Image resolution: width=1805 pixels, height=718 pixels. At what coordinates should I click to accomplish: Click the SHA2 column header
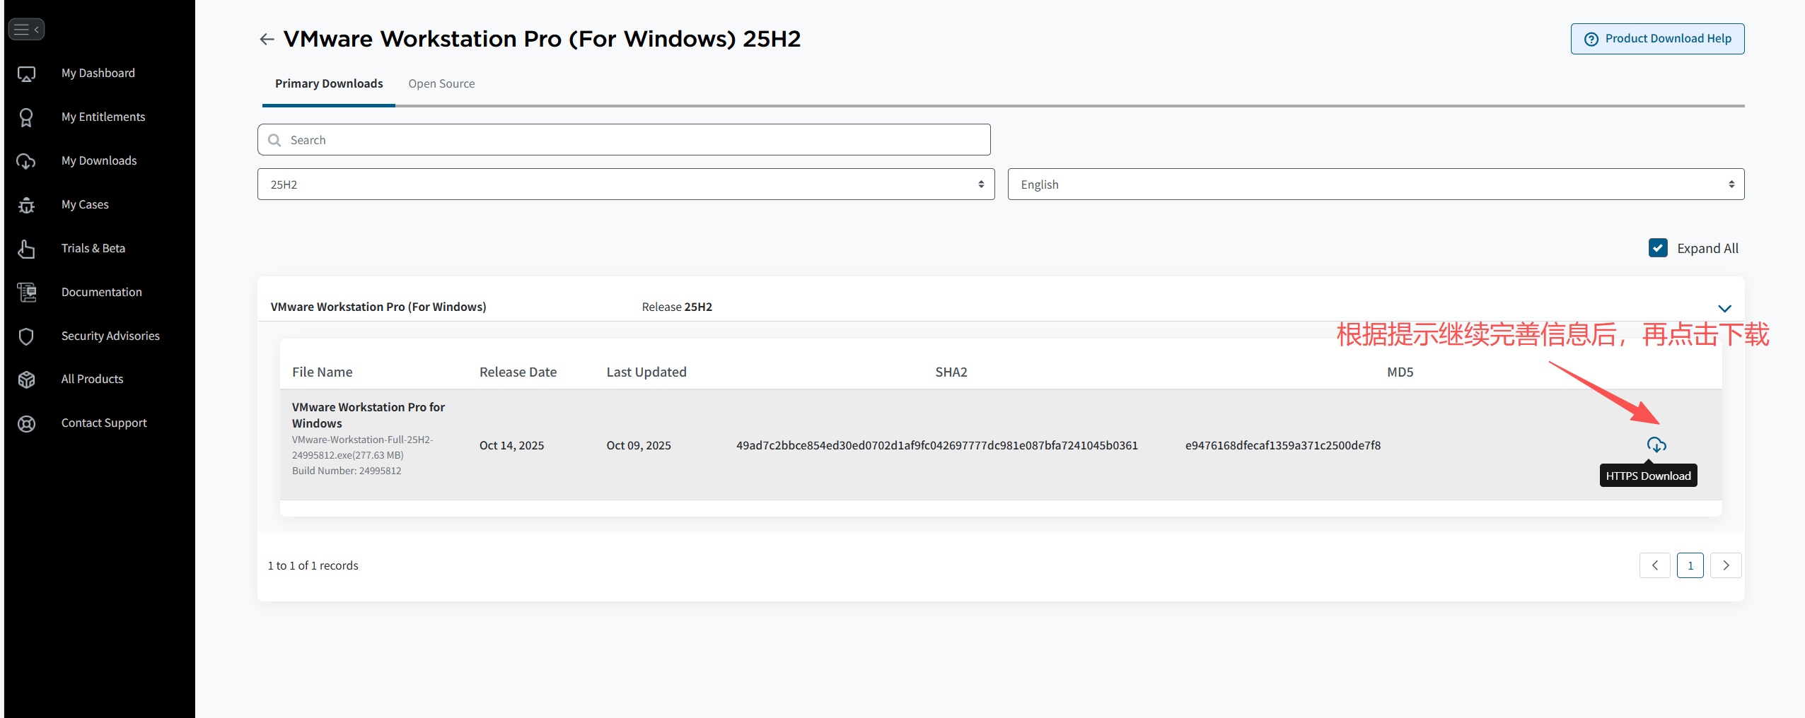click(951, 372)
